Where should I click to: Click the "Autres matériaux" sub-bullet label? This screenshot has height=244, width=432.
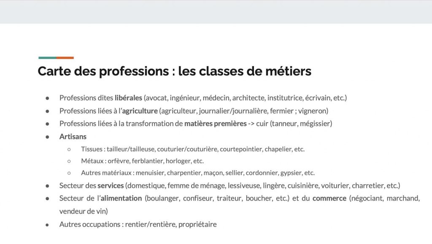click(x=105, y=173)
